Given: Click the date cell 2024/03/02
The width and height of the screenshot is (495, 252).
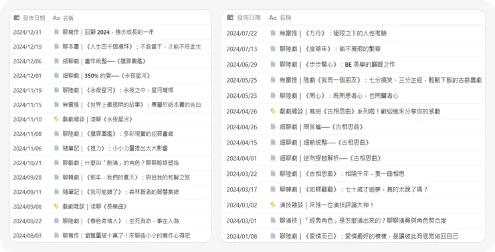Looking at the screenshot, I should 242,205.
